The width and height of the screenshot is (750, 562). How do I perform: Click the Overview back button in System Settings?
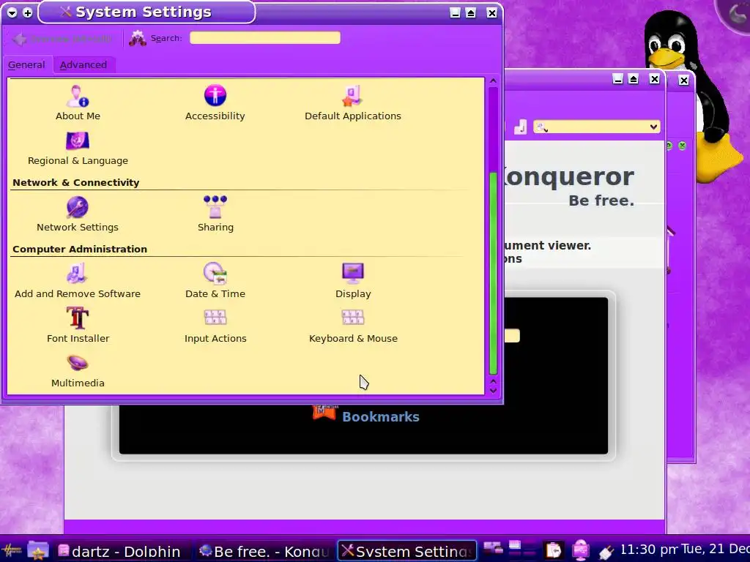[62, 39]
